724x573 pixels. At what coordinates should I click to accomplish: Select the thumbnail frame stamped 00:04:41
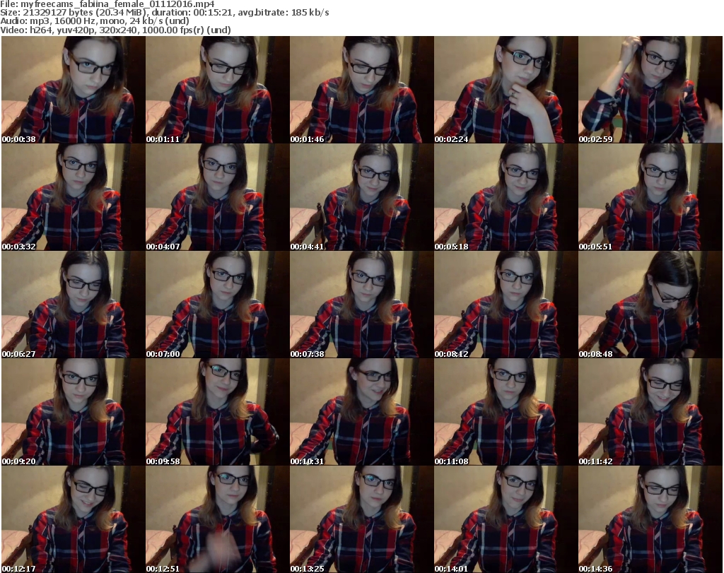(361, 197)
